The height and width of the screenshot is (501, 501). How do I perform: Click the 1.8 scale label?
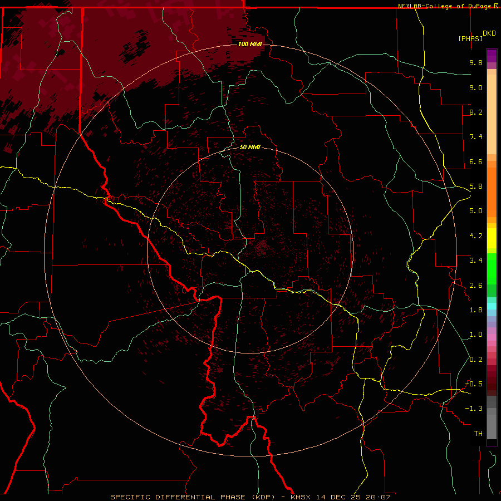pos(476,310)
